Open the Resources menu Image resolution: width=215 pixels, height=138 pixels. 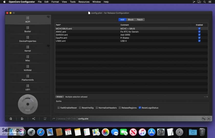(84, 2)
